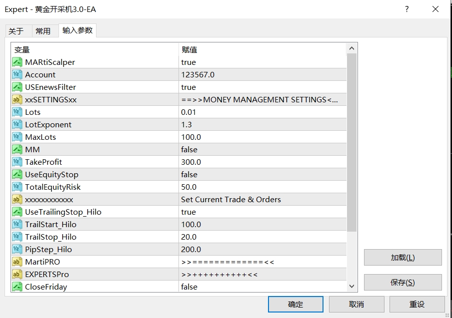Click the string icon beside MartiPRO

click(16, 262)
